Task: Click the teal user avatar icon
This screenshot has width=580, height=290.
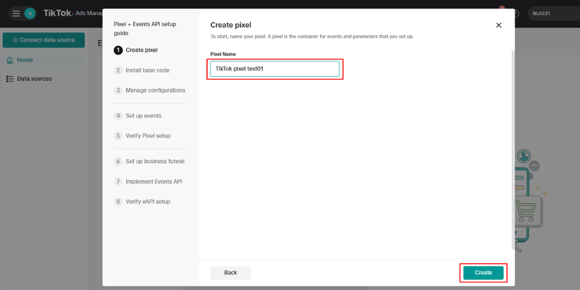Action: pos(30,14)
